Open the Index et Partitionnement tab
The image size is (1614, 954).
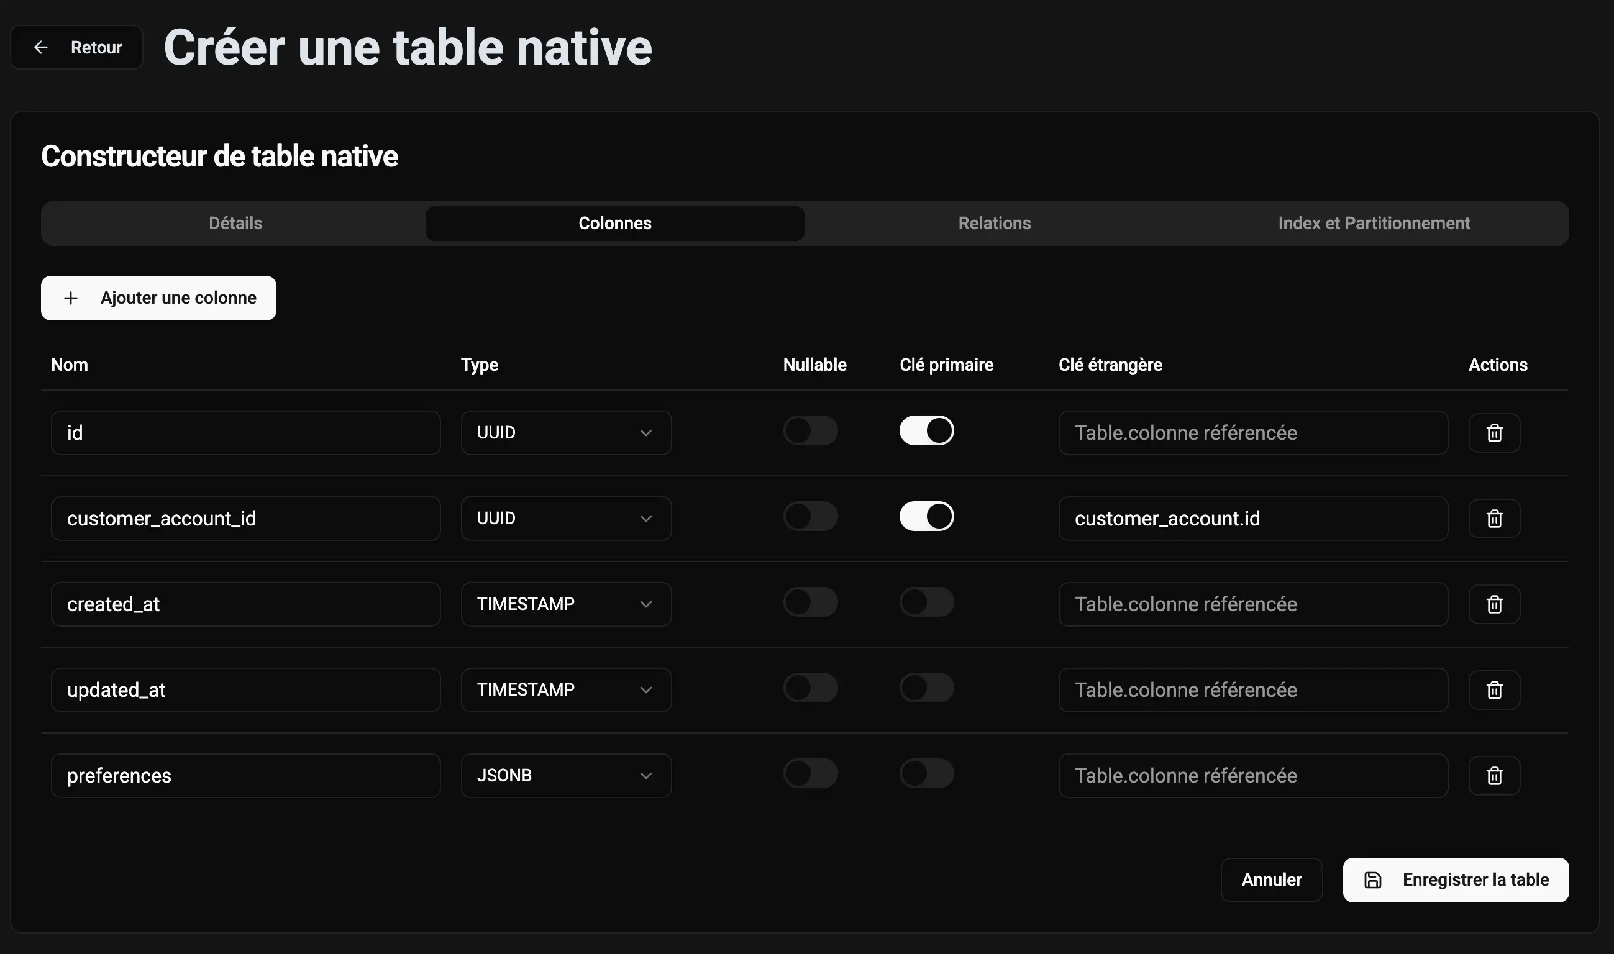pyautogui.click(x=1374, y=223)
